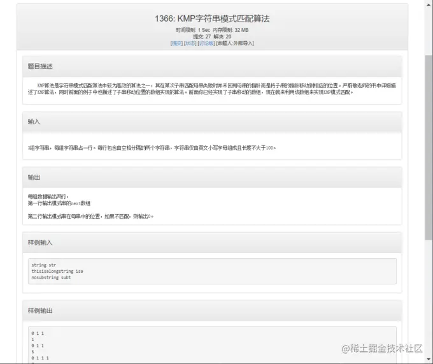433x364 pixels.
Task: Open the 提交 (submit) link
Action: tap(177, 43)
